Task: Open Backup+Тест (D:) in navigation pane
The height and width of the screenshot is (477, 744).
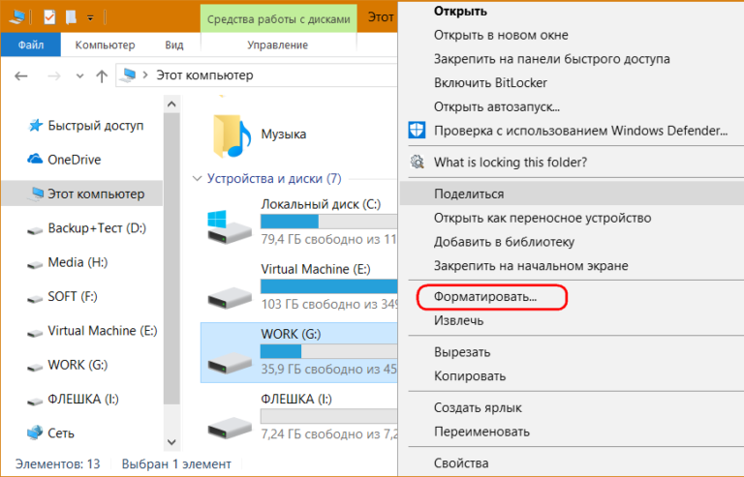Action: pyautogui.click(x=97, y=228)
